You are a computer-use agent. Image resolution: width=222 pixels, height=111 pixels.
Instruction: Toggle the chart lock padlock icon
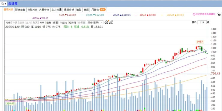(x=219, y=14)
